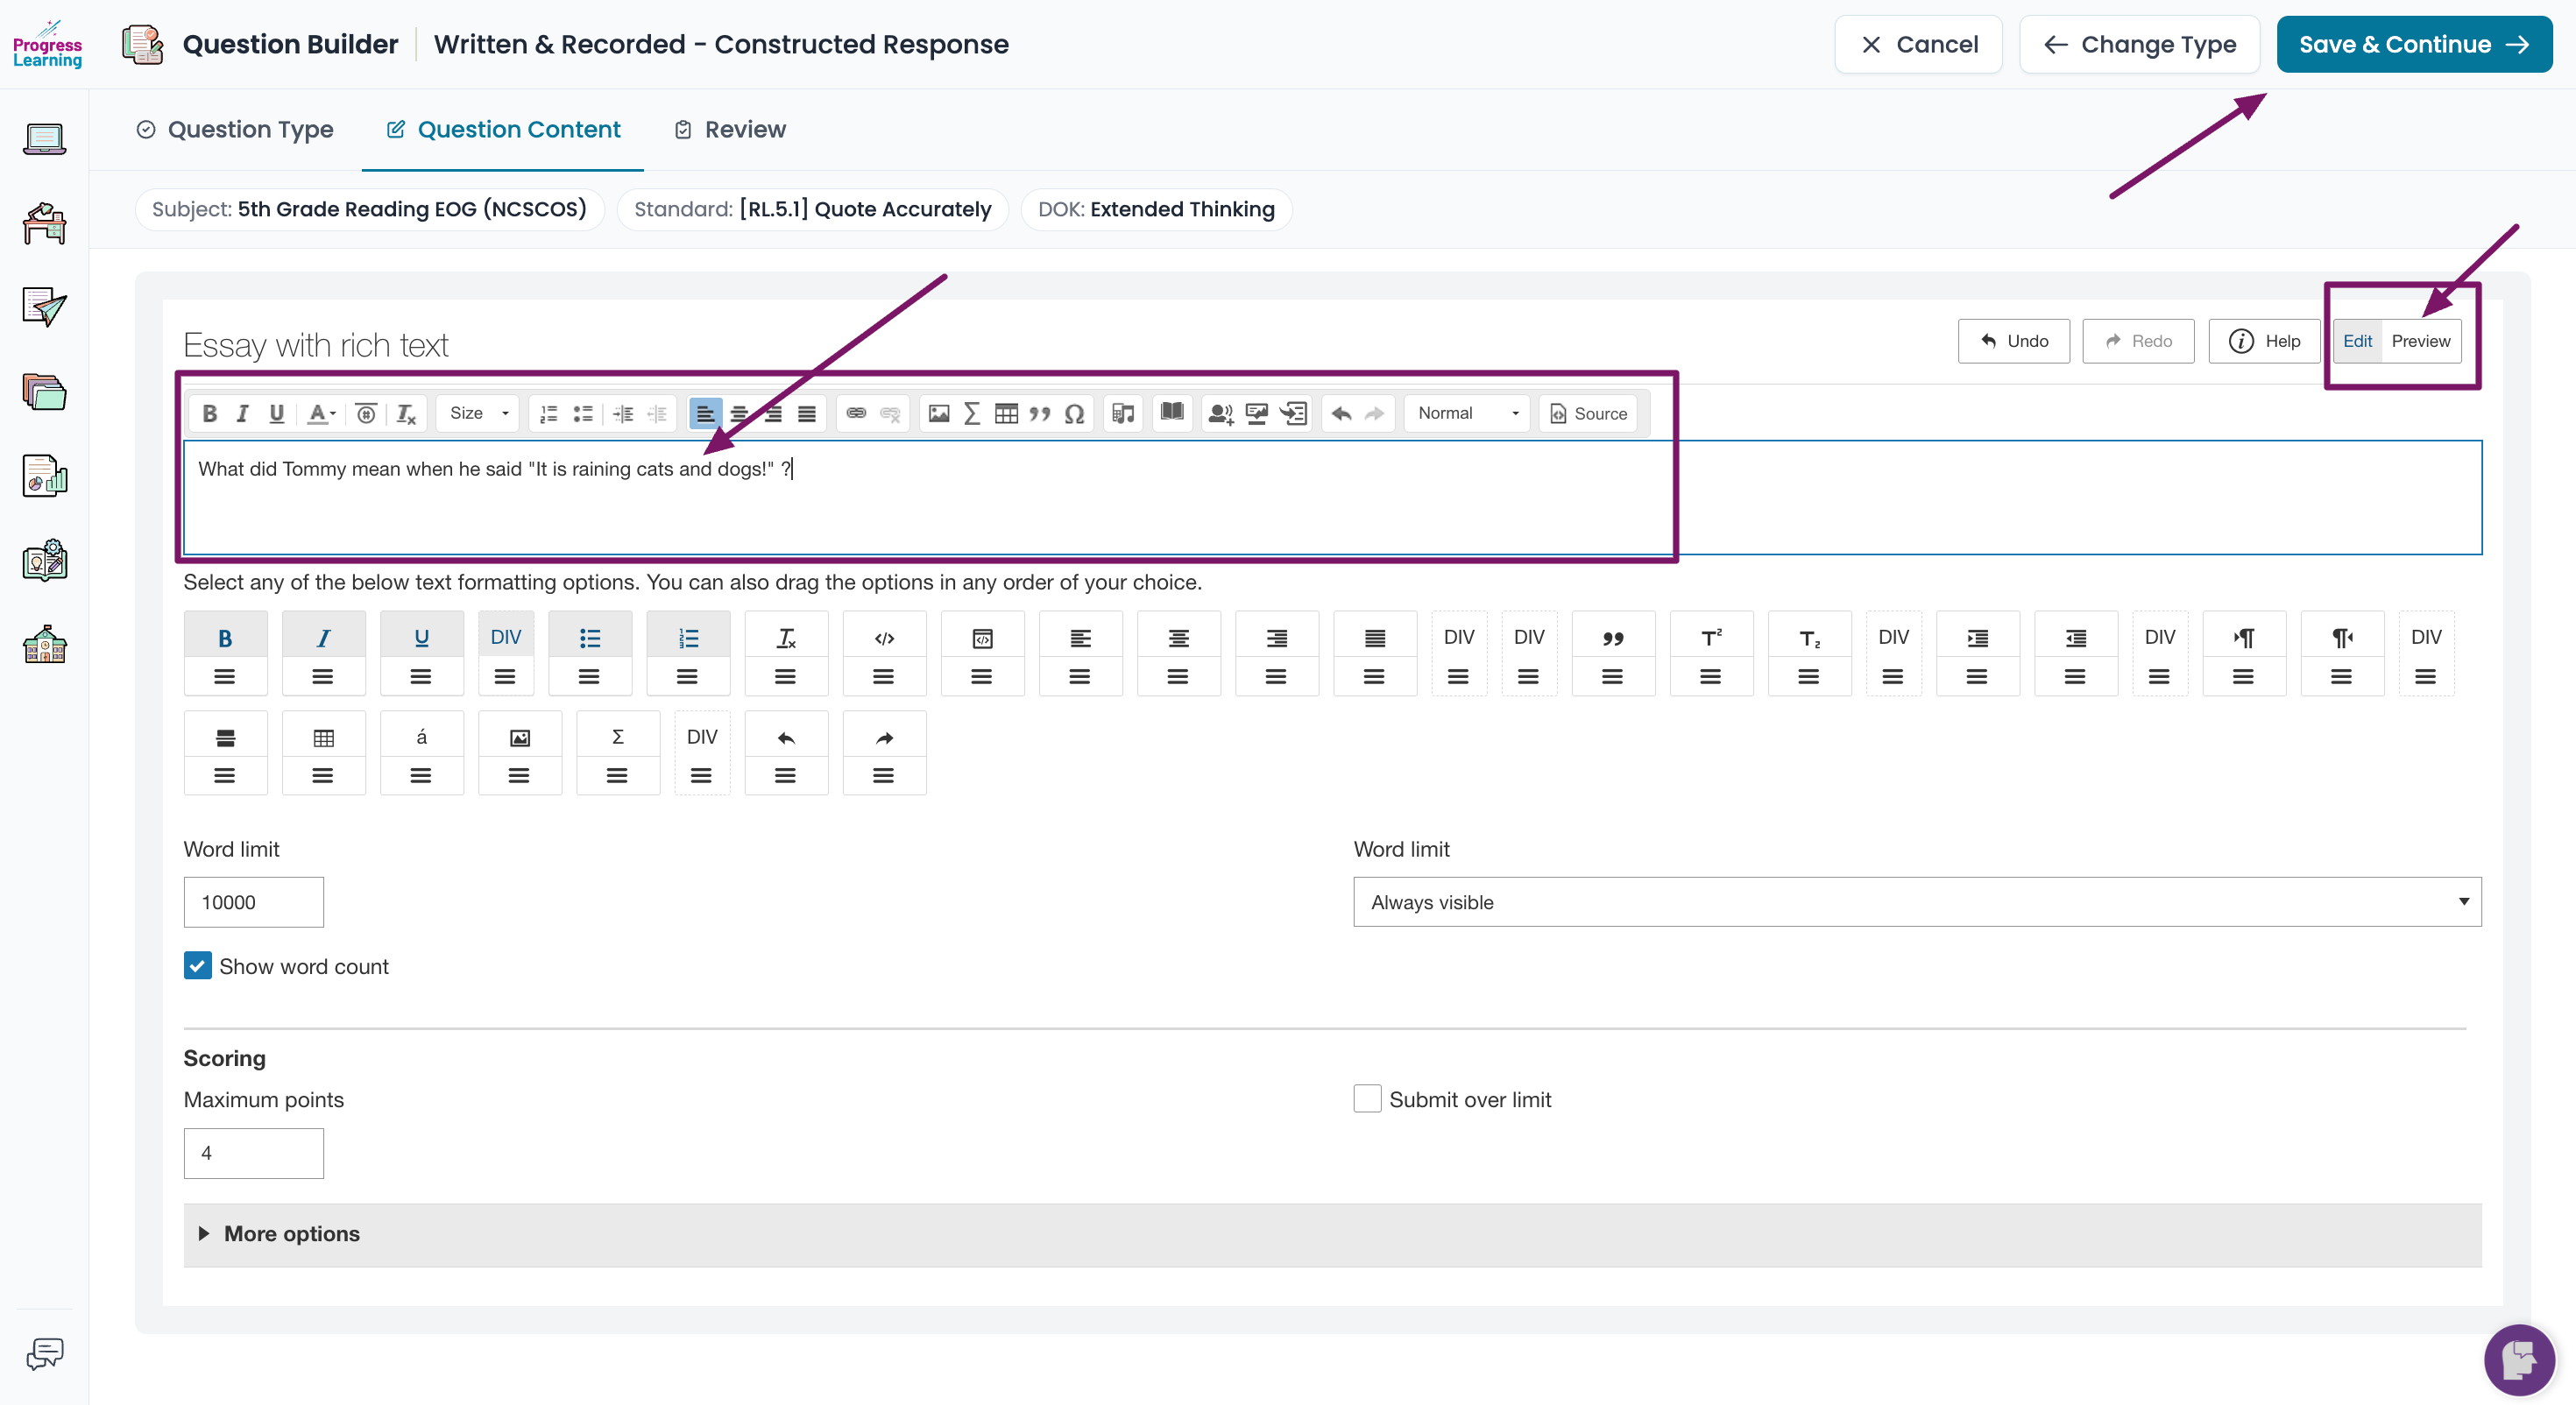Click the active align-left icon in the editor toolbar
2576x1405 pixels.
click(706, 413)
